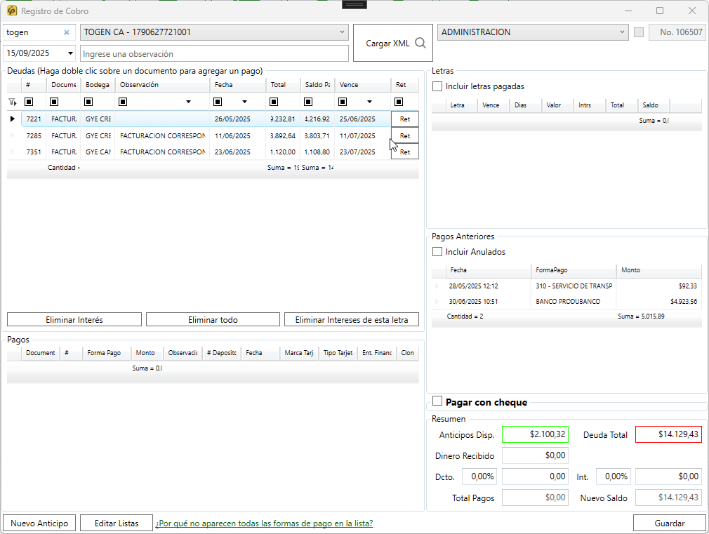Open the payment methods help link
The height and width of the screenshot is (534, 709).
tap(264, 523)
